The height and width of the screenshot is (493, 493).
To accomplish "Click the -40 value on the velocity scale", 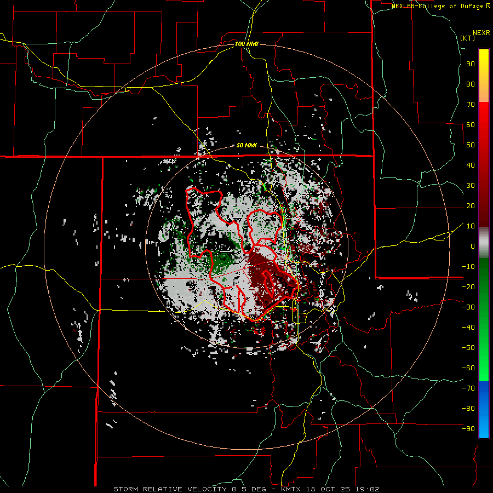I will click(x=468, y=328).
